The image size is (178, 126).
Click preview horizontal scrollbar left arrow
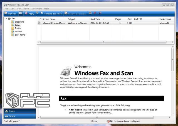click(x=39, y=117)
